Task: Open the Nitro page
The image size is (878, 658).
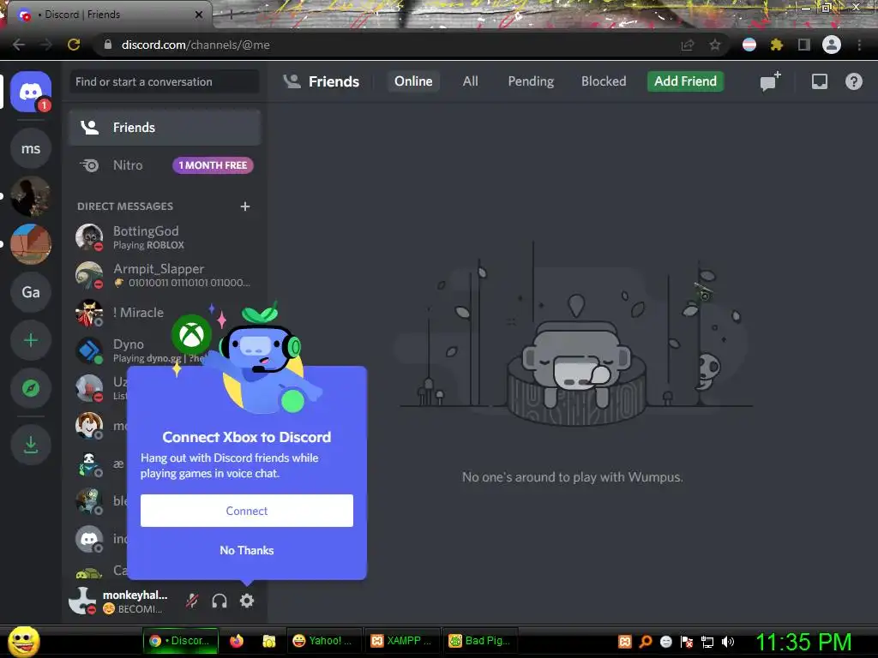Action: (165, 165)
